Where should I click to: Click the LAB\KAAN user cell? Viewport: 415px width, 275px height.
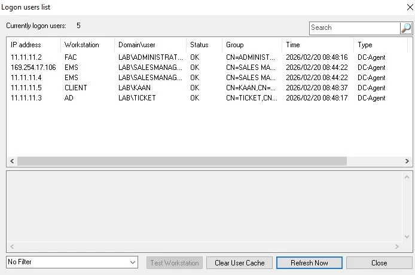(135, 88)
